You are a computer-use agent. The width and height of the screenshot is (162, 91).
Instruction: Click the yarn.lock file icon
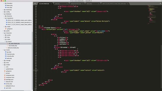5,88
